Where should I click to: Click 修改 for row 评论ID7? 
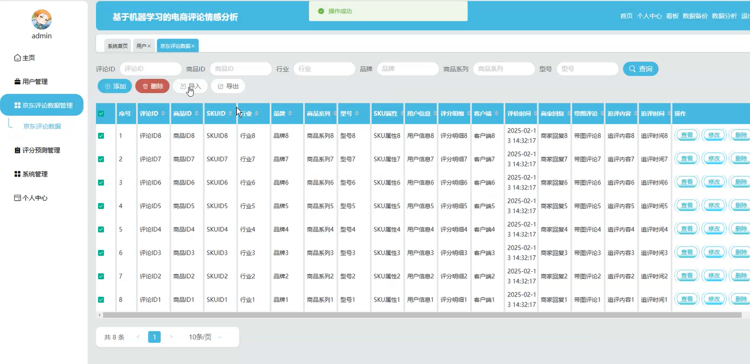tap(714, 159)
